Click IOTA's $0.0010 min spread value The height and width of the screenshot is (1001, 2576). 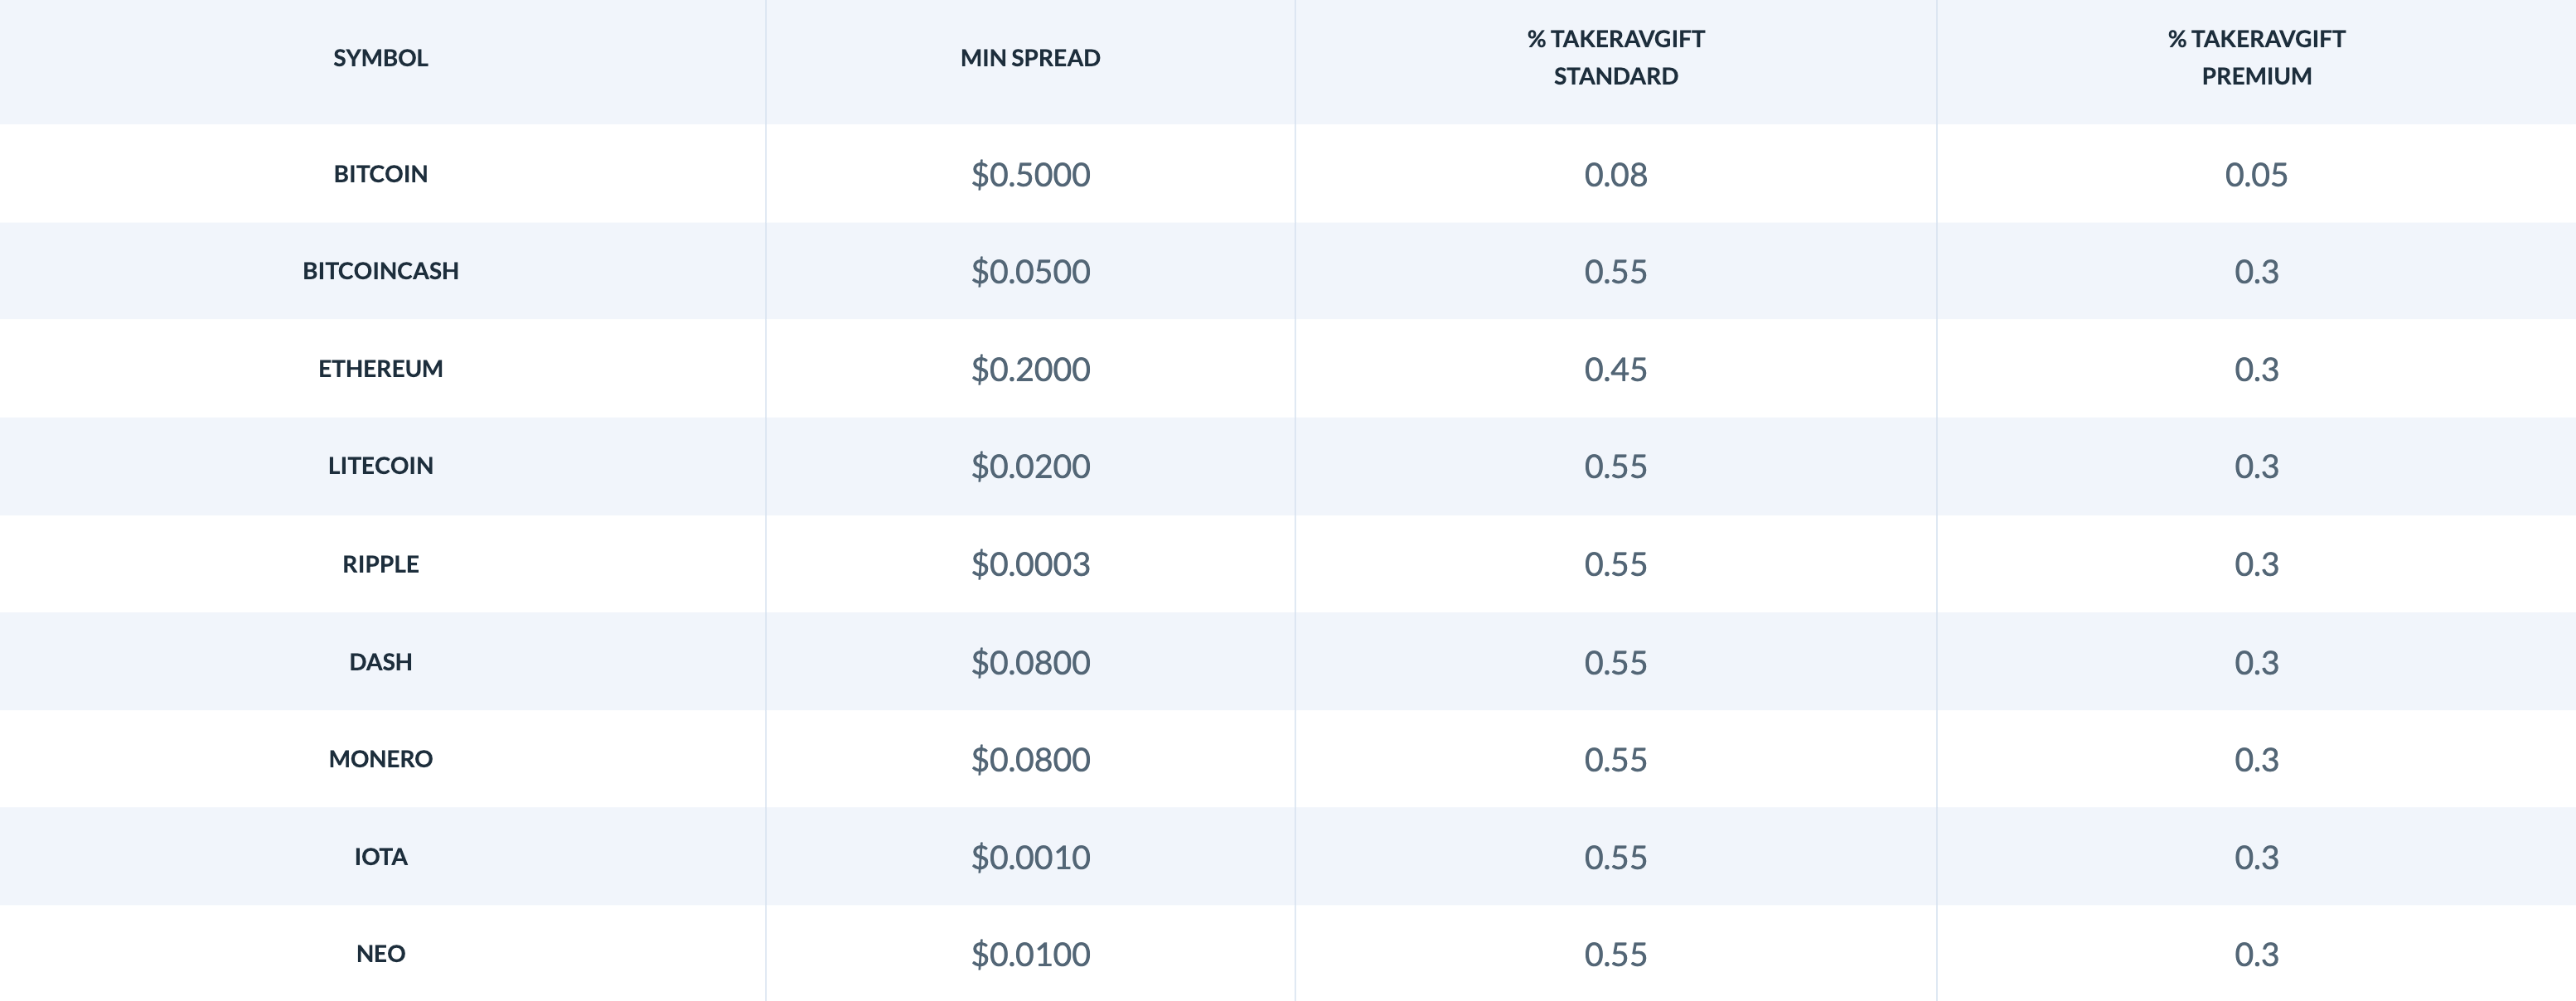tap(1030, 858)
